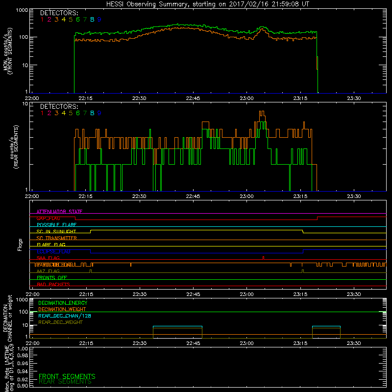Click the ATTENUATOR_STATE flag label
This screenshot has width=392, height=392.
59,212
